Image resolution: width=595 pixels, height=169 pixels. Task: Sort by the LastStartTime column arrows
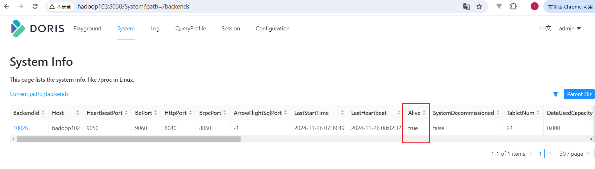[x=342, y=113]
